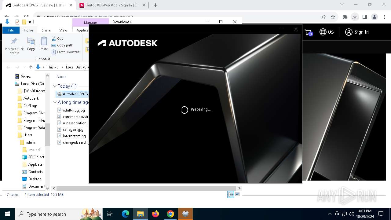Image resolution: width=391 pixels, height=220 pixels.
Task: Click horizontal scrollbar in file list
Action: click(x=146, y=189)
